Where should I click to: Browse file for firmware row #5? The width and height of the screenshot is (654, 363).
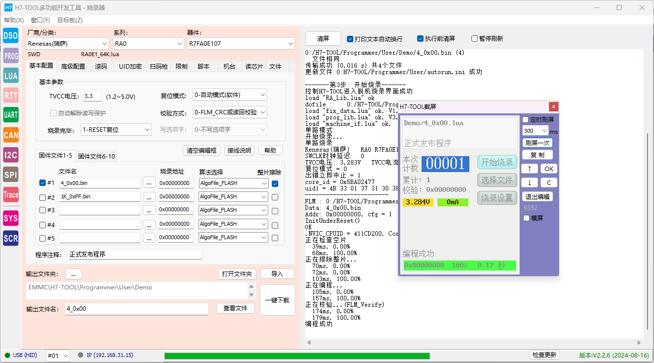coord(149,237)
